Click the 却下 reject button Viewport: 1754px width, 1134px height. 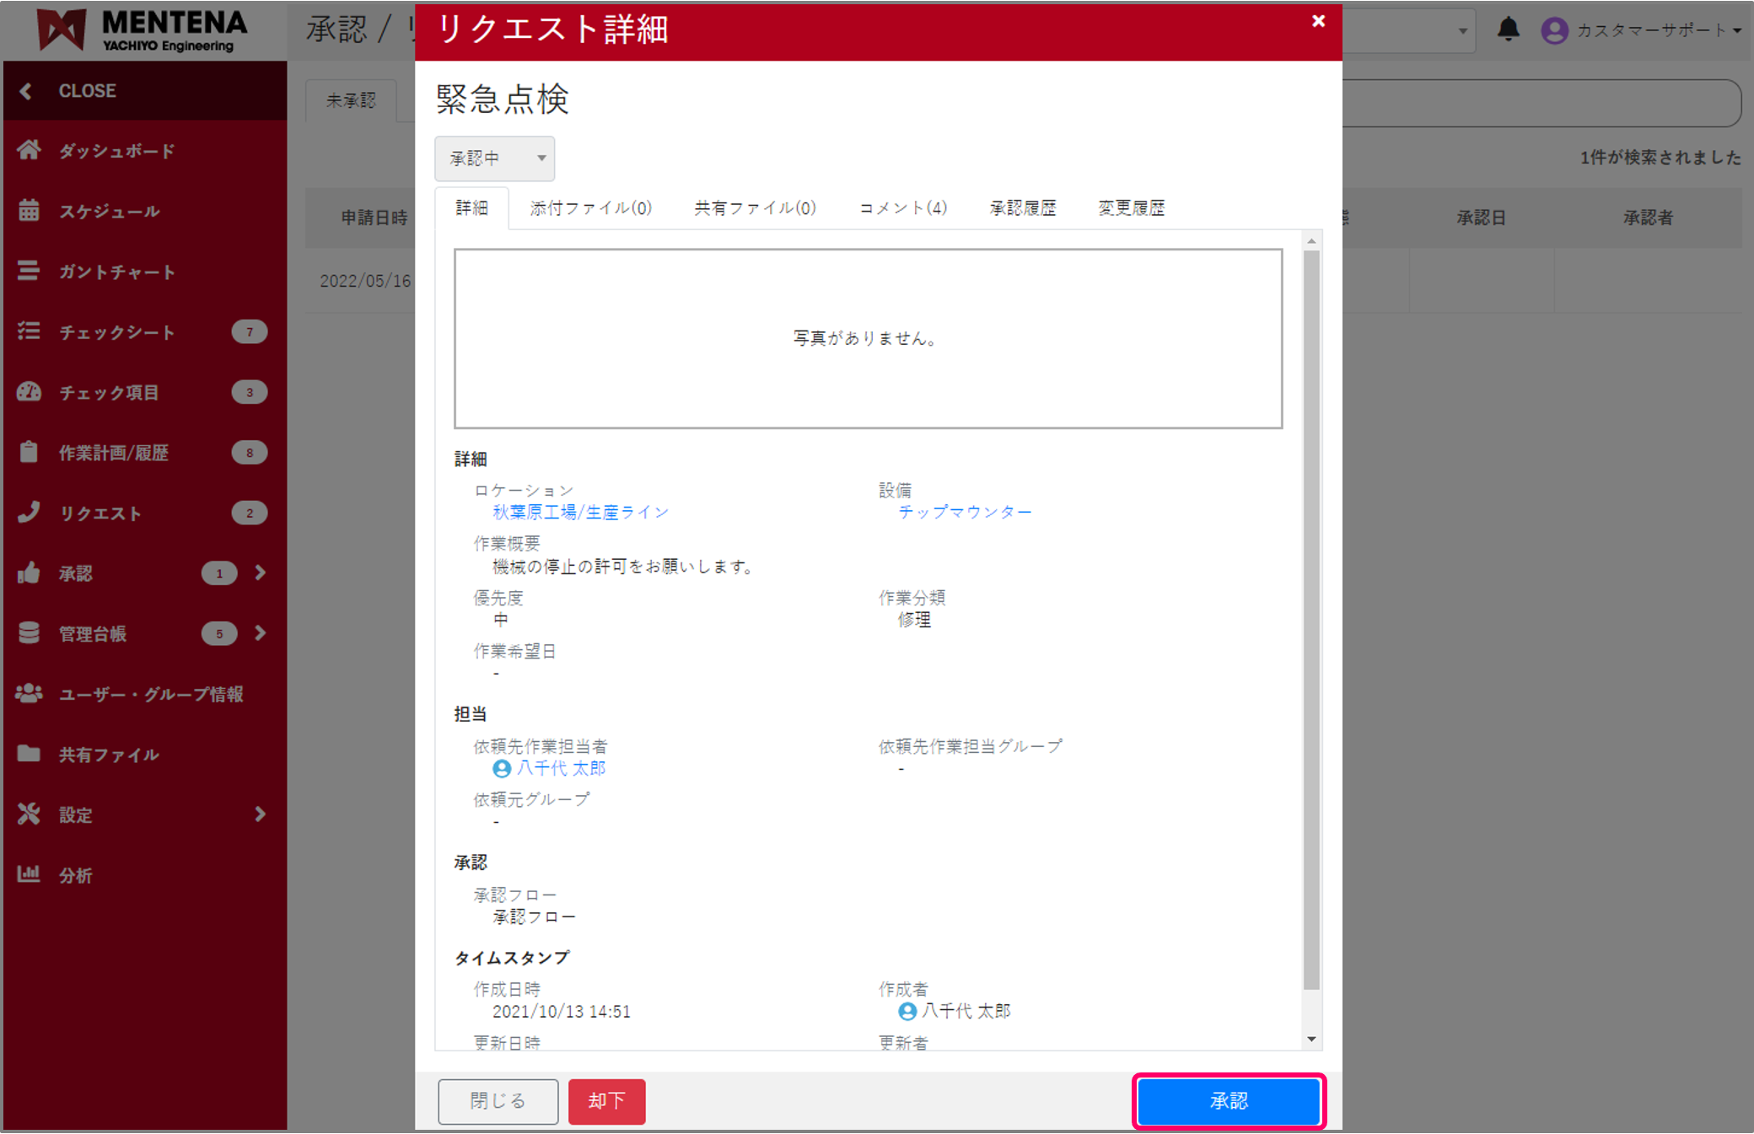[606, 1101]
